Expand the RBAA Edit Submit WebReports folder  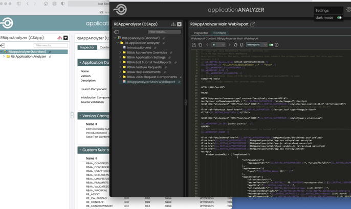tap(120, 63)
